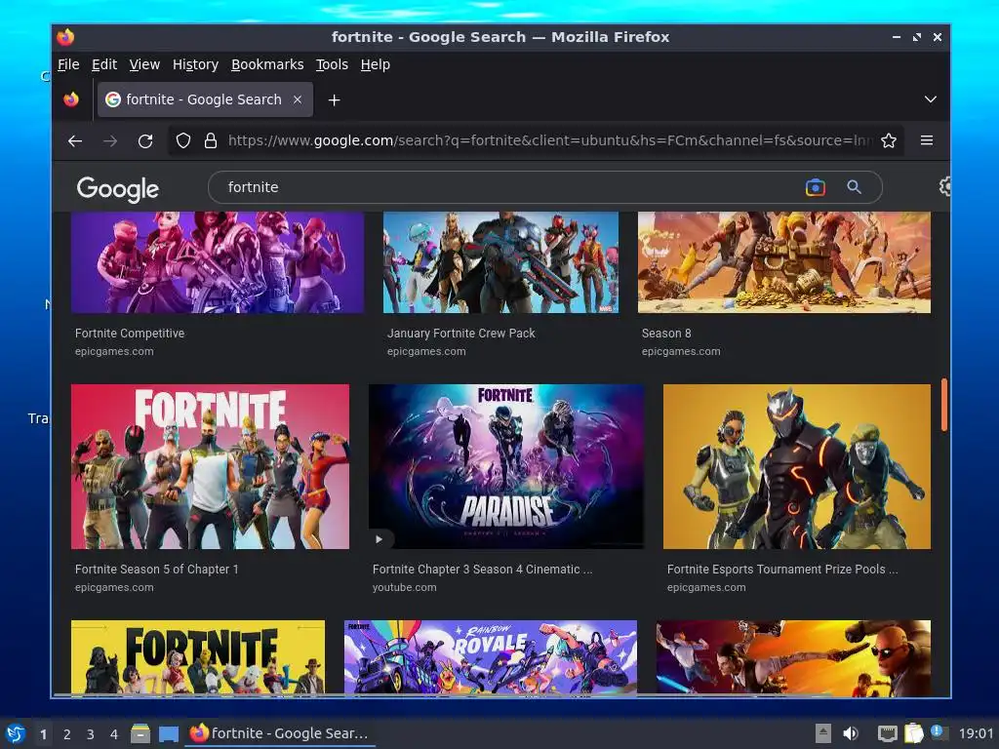Image resolution: width=999 pixels, height=749 pixels.
Task: Open the Season 8 image
Action: point(784,262)
